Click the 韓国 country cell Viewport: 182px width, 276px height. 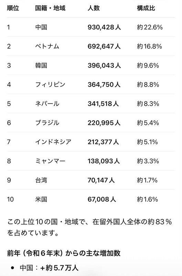point(41,66)
